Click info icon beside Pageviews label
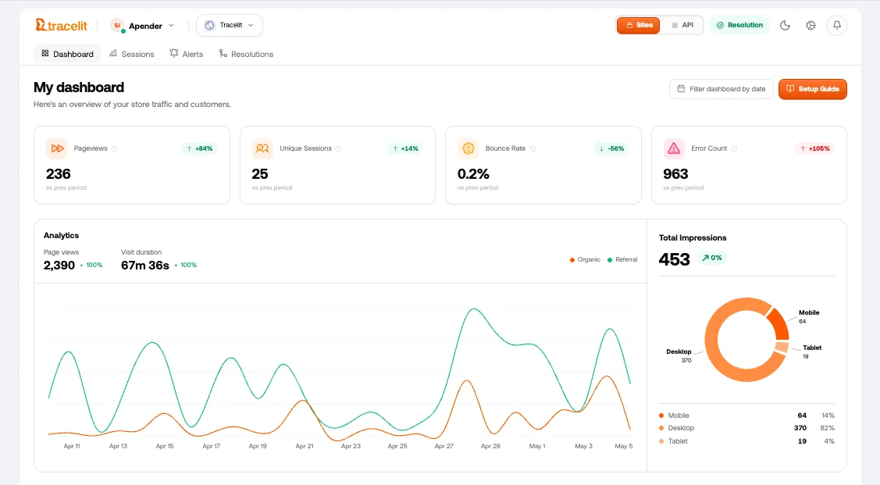The height and width of the screenshot is (485, 880). click(115, 148)
